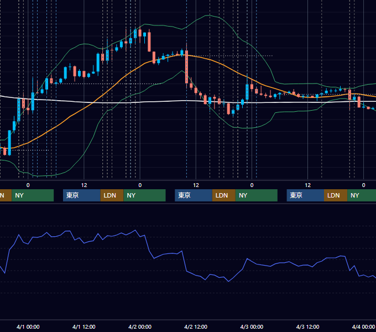Select the NY session bar crossing 4/4 00:00
This screenshot has height=332, width=376.
(x=362, y=195)
